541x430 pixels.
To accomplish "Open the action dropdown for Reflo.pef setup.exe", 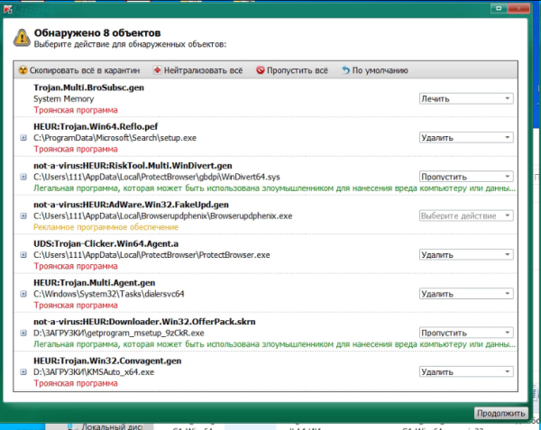I will click(466, 138).
